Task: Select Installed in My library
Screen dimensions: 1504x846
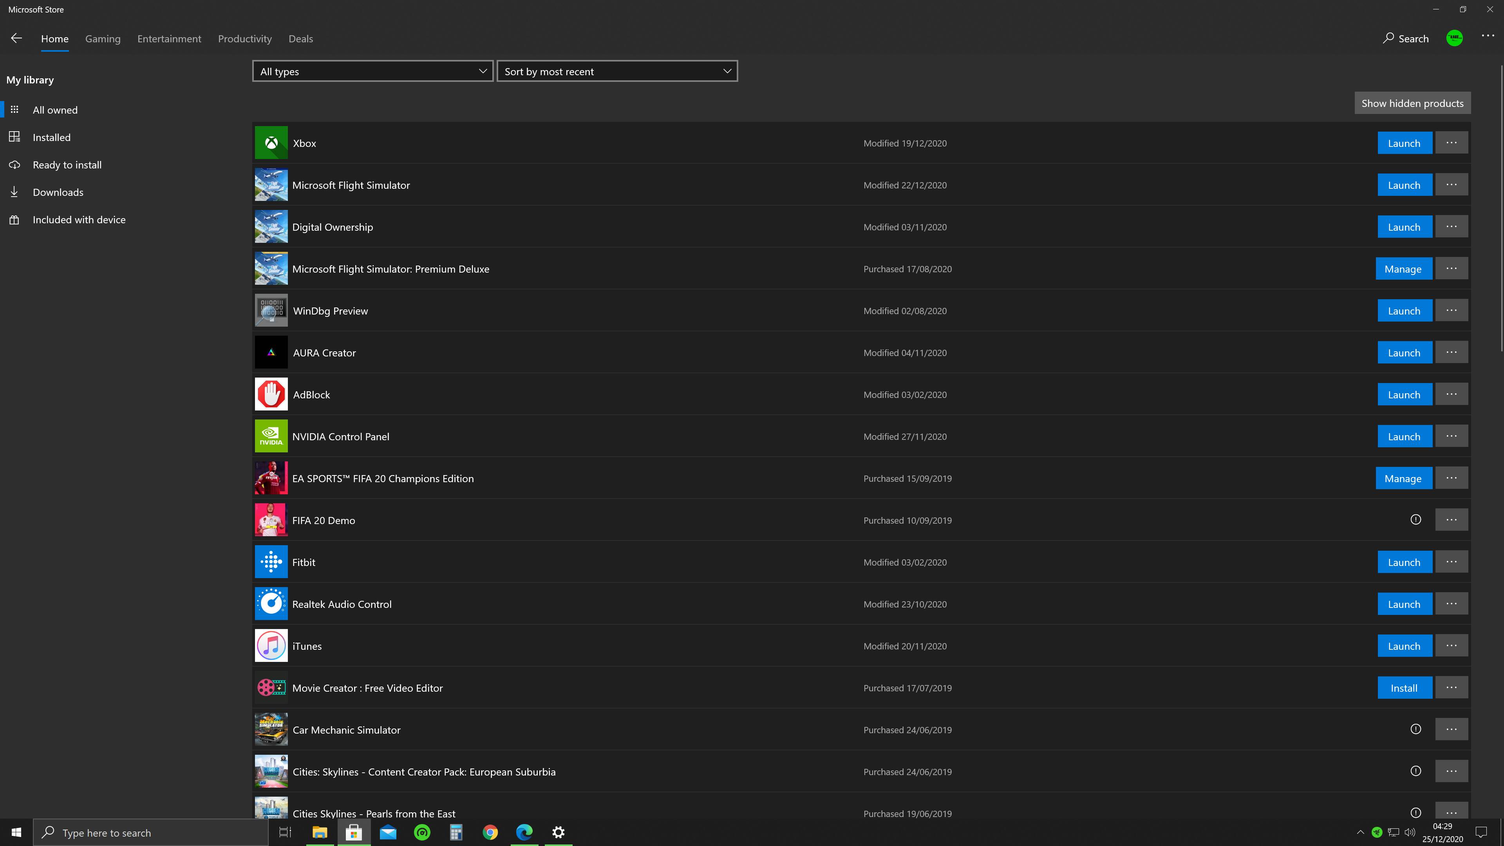Action: (51, 137)
